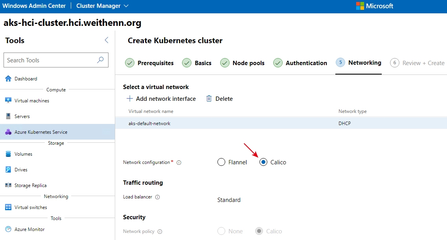The height and width of the screenshot is (240, 447).
Task: Select the Calico network configuration option
Action: pos(263,162)
